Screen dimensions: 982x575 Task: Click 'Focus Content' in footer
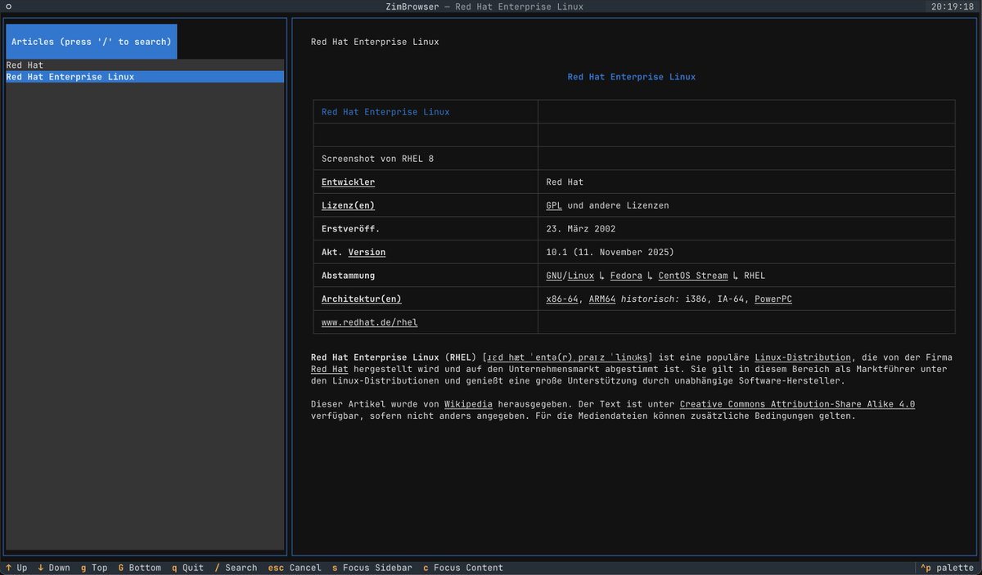click(x=463, y=568)
